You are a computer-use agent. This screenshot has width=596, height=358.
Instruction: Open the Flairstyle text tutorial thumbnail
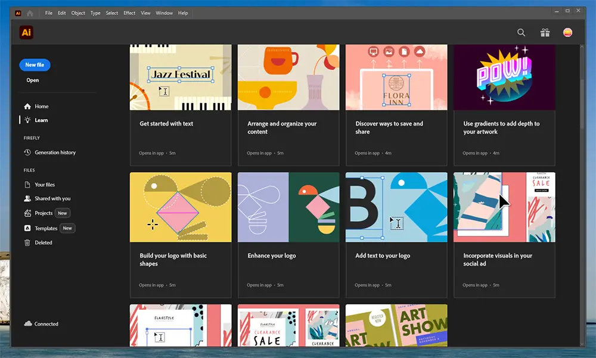pyautogui.click(x=181, y=325)
